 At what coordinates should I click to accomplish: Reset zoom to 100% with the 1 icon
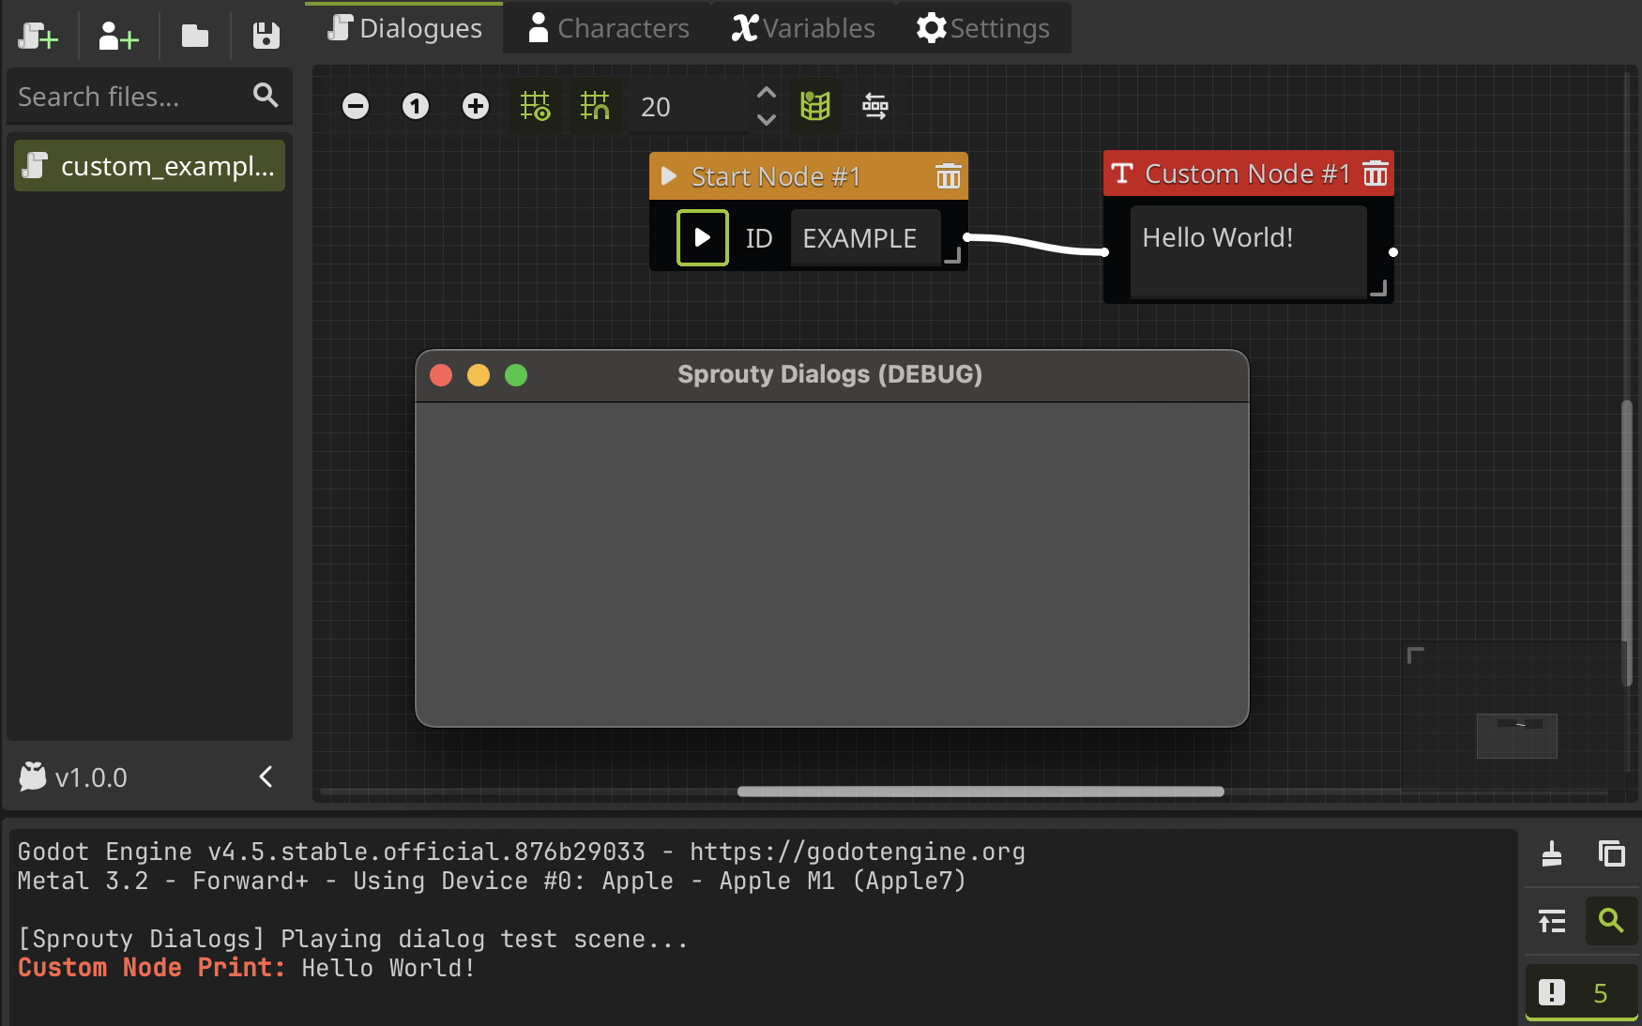click(x=416, y=106)
